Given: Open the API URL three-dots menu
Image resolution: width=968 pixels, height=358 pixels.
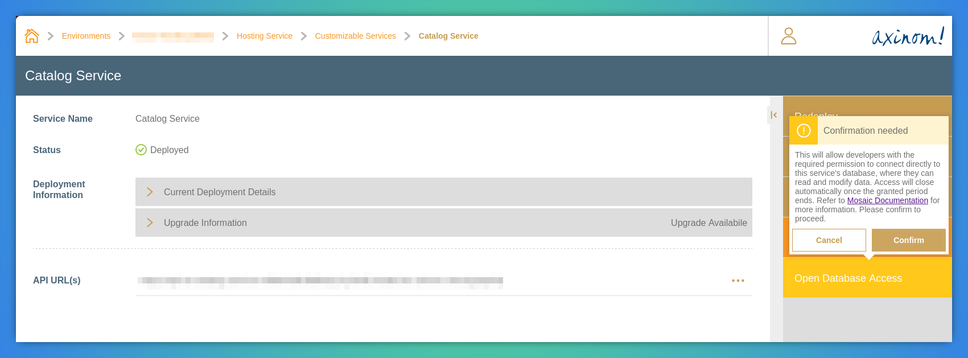Looking at the screenshot, I should pos(738,281).
